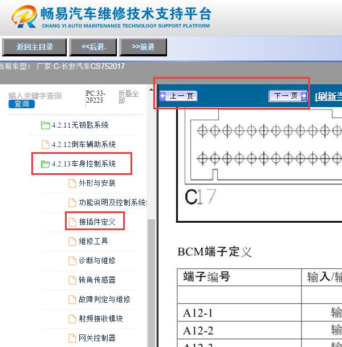This screenshot has width=342, height=347.
Task: Click the 下一页 next page button
Action: click(x=288, y=96)
